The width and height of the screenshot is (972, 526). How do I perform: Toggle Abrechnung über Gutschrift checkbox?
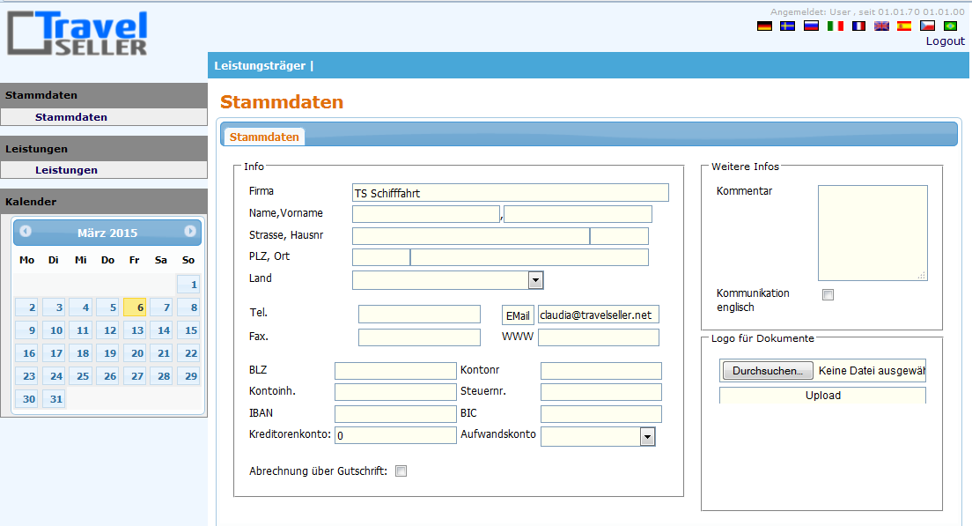[401, 471]
